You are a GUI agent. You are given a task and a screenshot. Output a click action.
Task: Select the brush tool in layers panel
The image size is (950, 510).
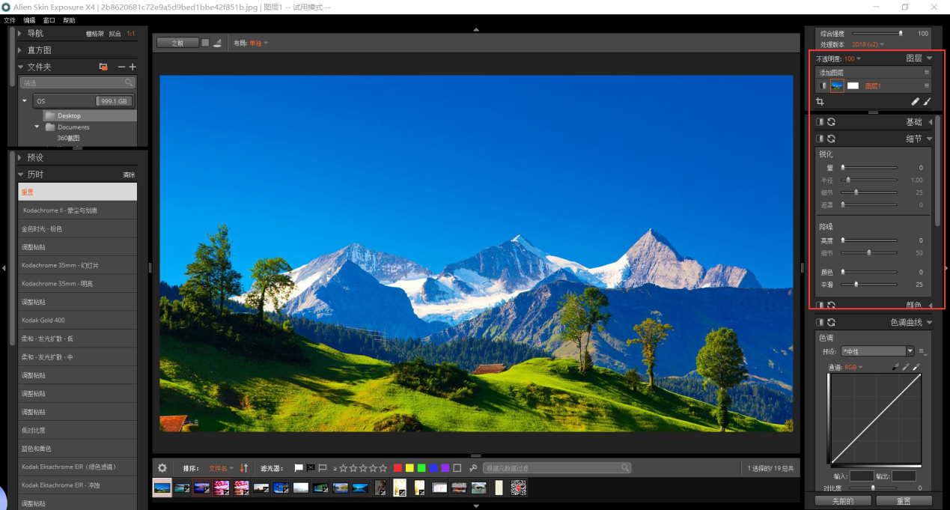click(927, 102)
